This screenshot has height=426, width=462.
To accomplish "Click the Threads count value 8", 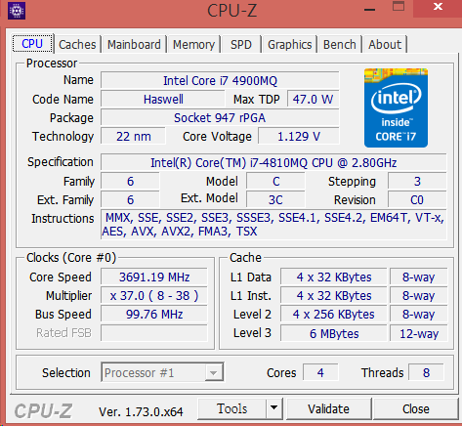I will pyautogui.click(x=426, y=372).
